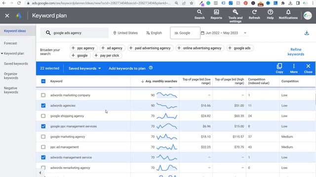The image size is (316, 177).
Task: Click Refine keywords link
Action: [x=296, y=52]
